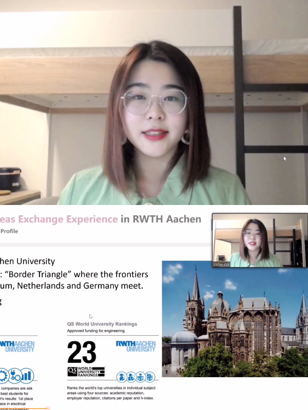The image size is (308, 410).
Task: Click the Aachen Cathedral photo on the slide
Action: point(235,319)
